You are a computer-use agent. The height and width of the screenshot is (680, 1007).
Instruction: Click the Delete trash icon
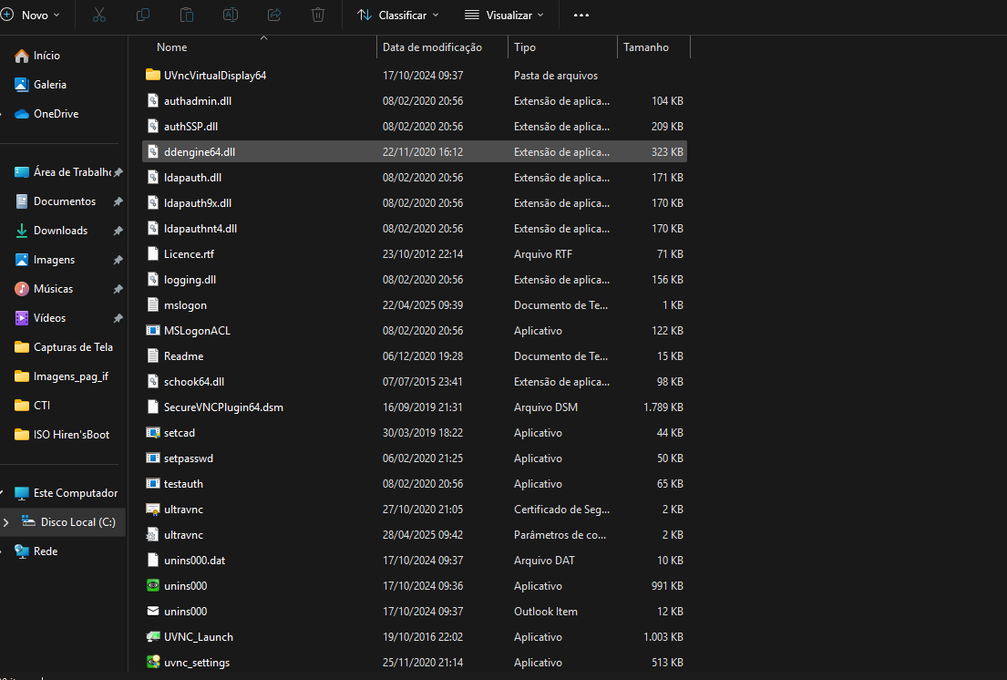point(318,15)
